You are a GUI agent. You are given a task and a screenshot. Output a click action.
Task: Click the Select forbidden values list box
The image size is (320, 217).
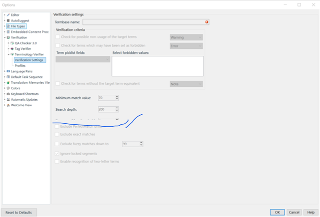point(157,66)
